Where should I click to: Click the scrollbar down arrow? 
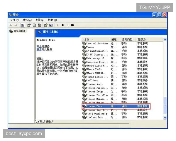(165, 117)
